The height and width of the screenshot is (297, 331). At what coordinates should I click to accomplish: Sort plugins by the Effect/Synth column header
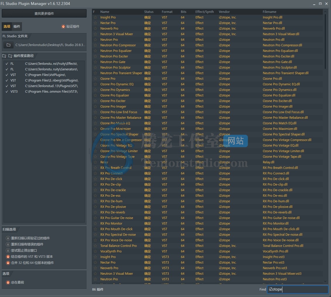click(205, 12)
